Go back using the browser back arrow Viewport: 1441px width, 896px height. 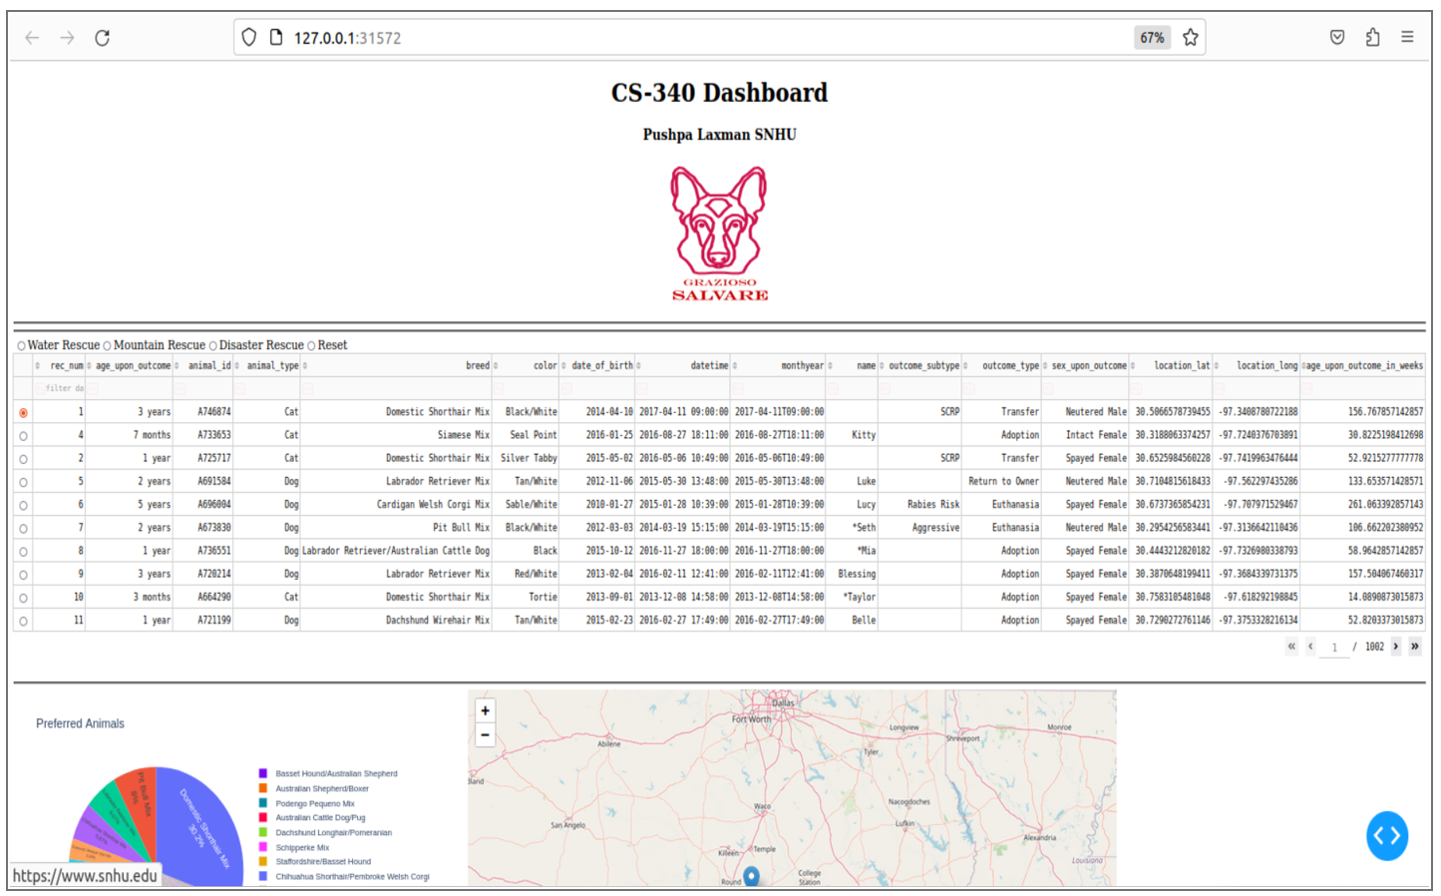(x=32, y=38)
